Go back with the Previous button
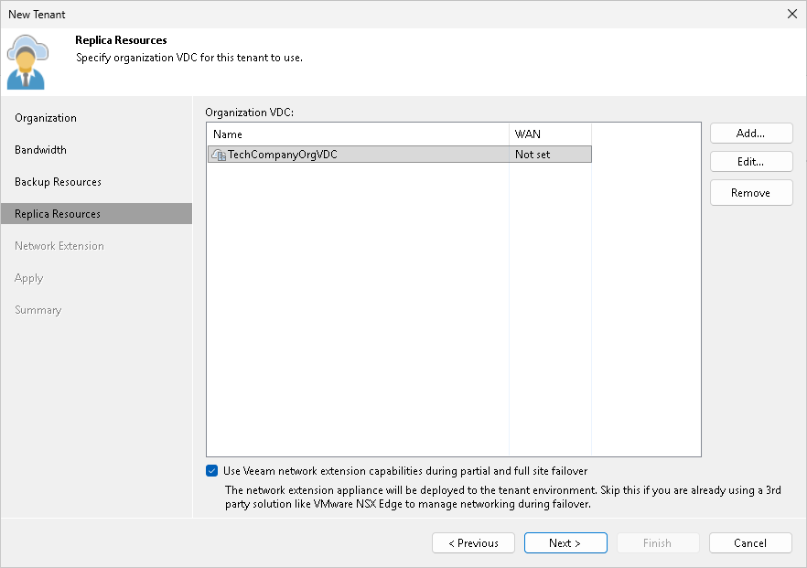Image resolution: width=807 pixels, height=568 pixels. point(473,542)
